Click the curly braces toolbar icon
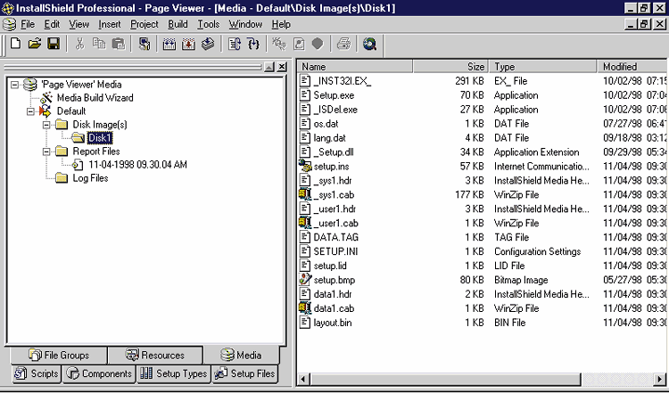The width and height of the screenshot is (669, 393). pos(253,44)
